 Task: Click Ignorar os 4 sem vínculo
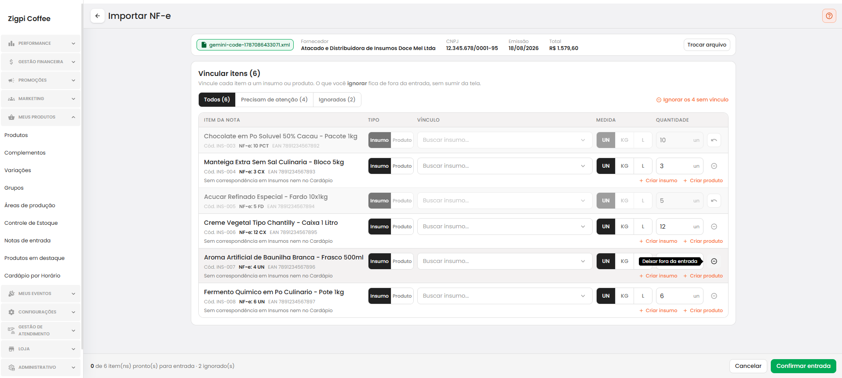point(693,100)
